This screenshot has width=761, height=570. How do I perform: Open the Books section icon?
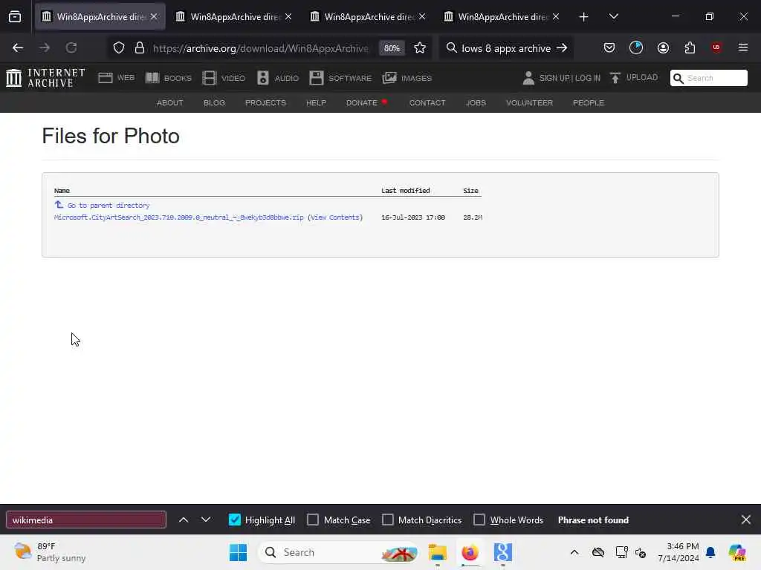pyautogui.click(x=152, y=78)
